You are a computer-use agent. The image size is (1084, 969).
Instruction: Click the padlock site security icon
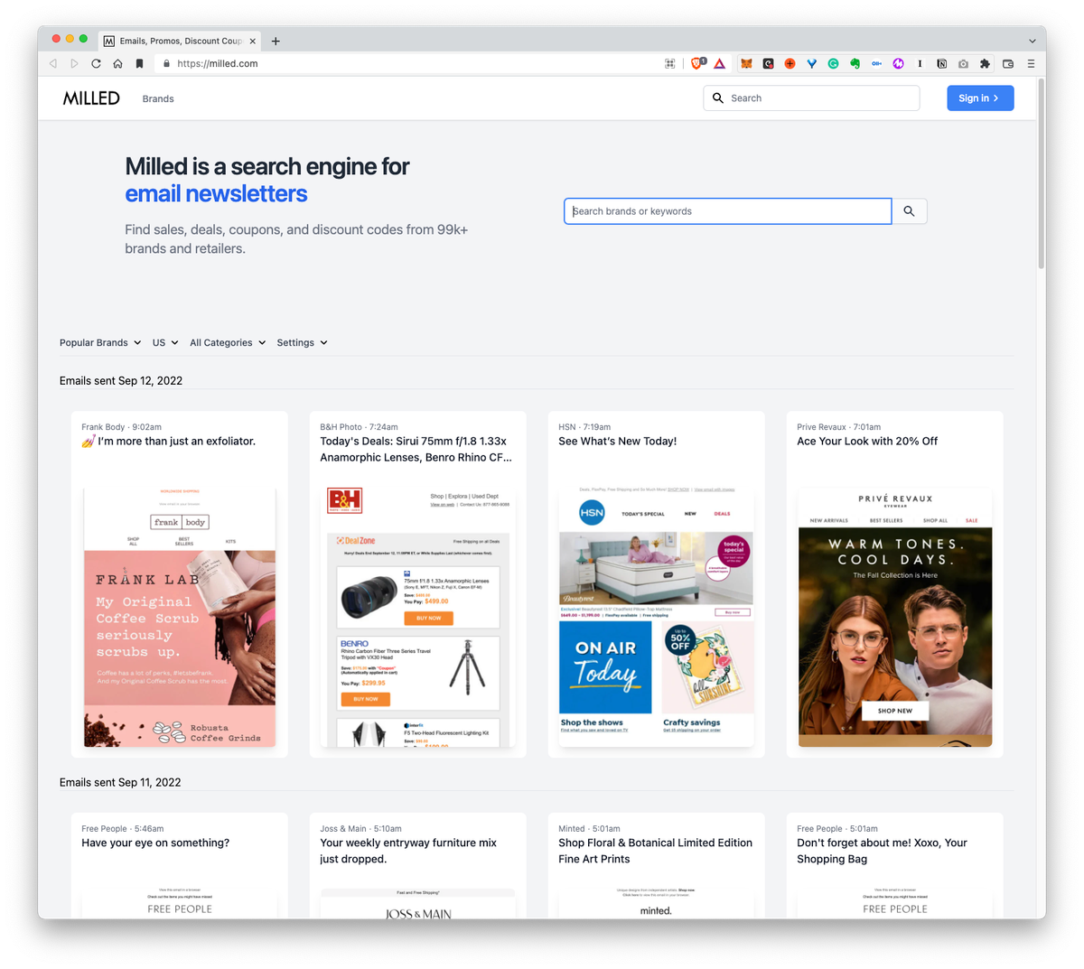click(166, 64)
